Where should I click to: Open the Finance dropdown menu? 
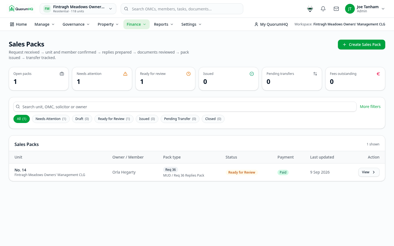(x=137, y=24)
